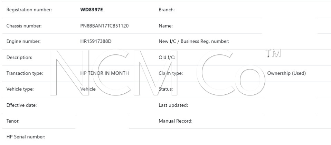This screenshot has width=331, height=145.
Task: Select the Ownership (Used) claim value
Action: (286, 73)
